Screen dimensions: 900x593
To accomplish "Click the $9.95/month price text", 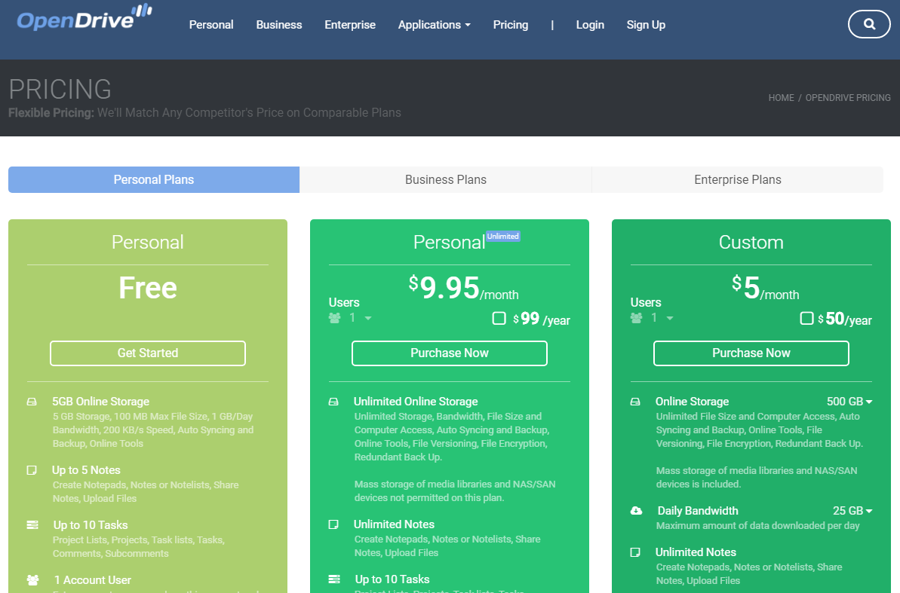I will pyautogui.click(x=464, y=288).
